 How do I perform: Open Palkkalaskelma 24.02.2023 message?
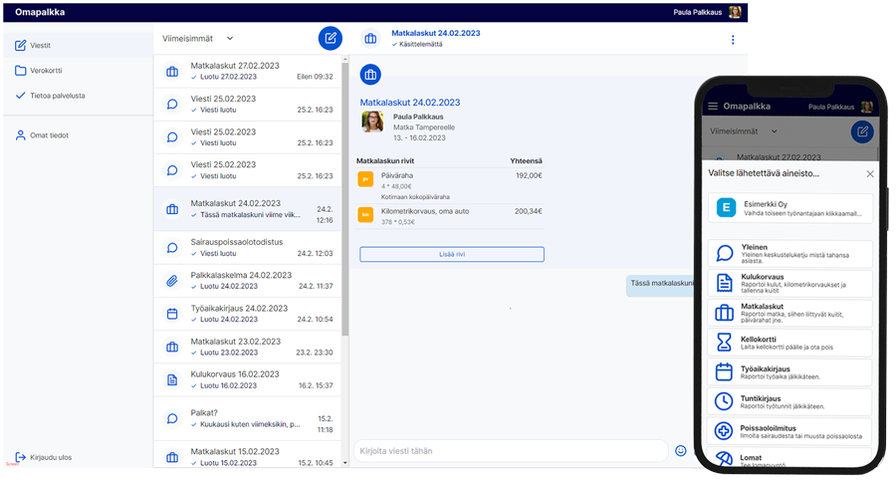coord(248,281)
